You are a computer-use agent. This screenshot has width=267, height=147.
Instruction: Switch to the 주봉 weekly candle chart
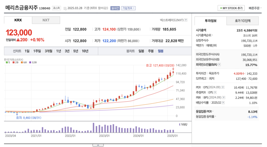pos(151,51)
